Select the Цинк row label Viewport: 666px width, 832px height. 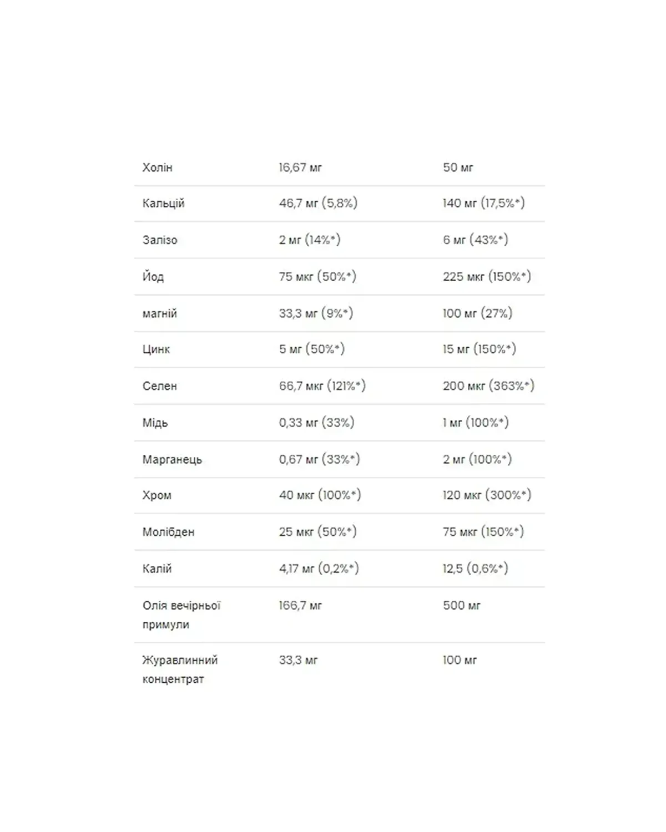tap(156, 349)
